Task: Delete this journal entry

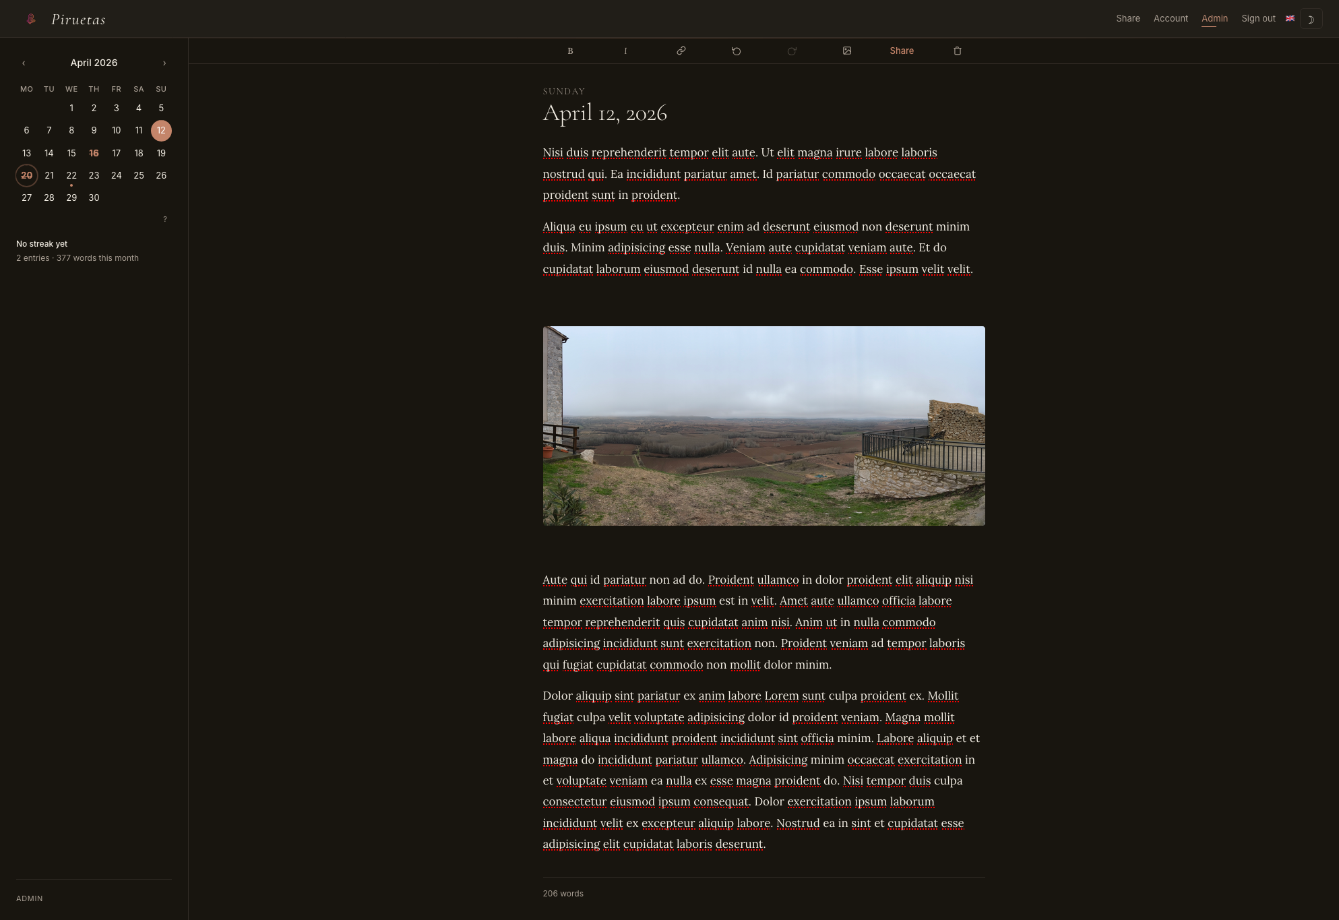Action: pyautogui.click(x=957, y=51)
